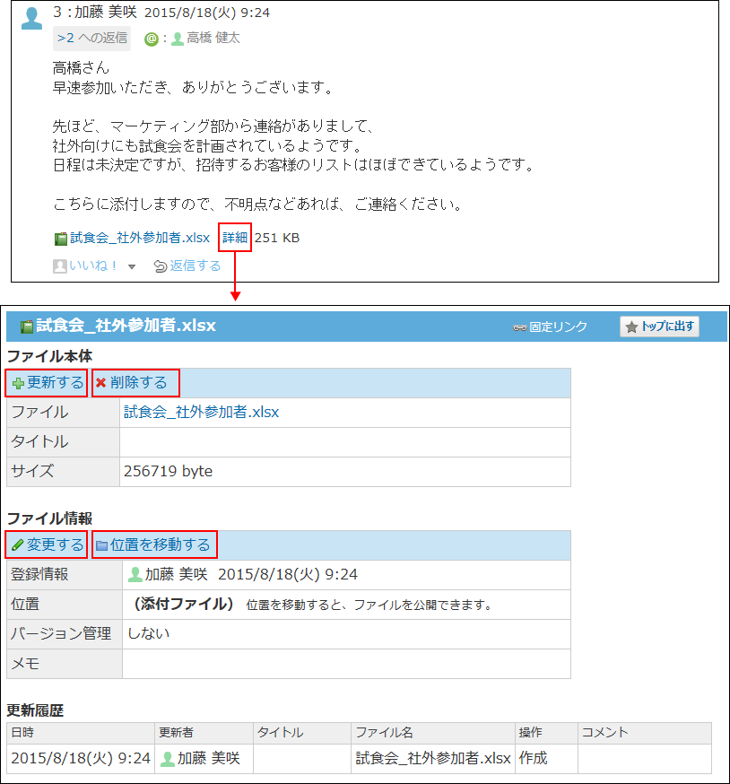Screen dimensions: 730x784
Task: Click 変更する to edit file information
Action: [x=48, y=544]
